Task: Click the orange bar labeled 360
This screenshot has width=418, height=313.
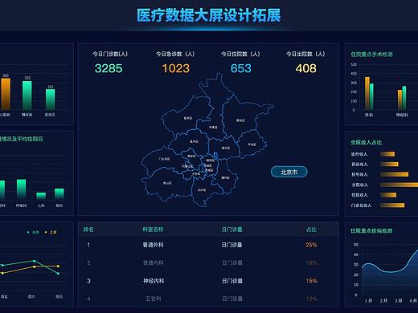Action: click(6, 94)
